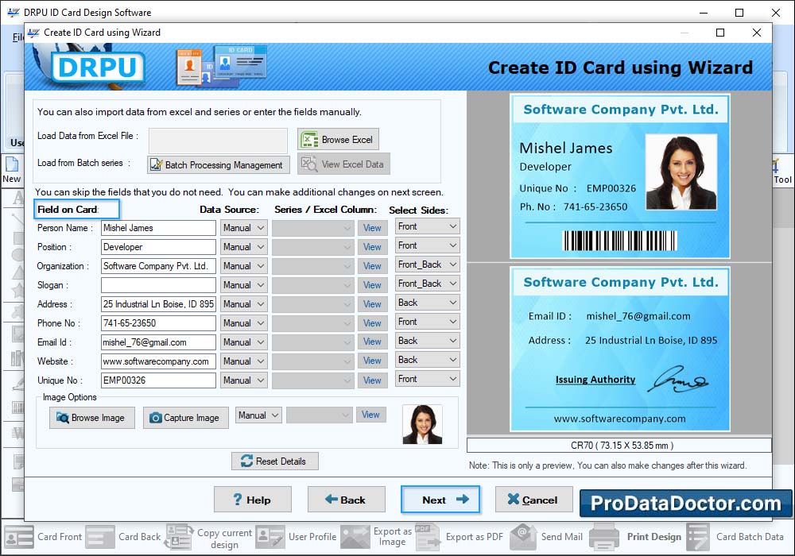Viewport: 795px width, 556px height.
Task: Expand Select Sides dropdown for Organization
Action: 428,264
